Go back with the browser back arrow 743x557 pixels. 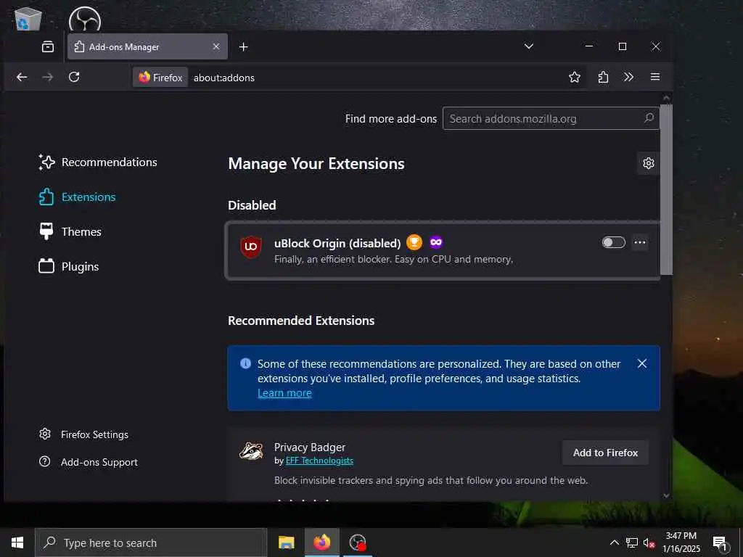click(x=22, y=77)
